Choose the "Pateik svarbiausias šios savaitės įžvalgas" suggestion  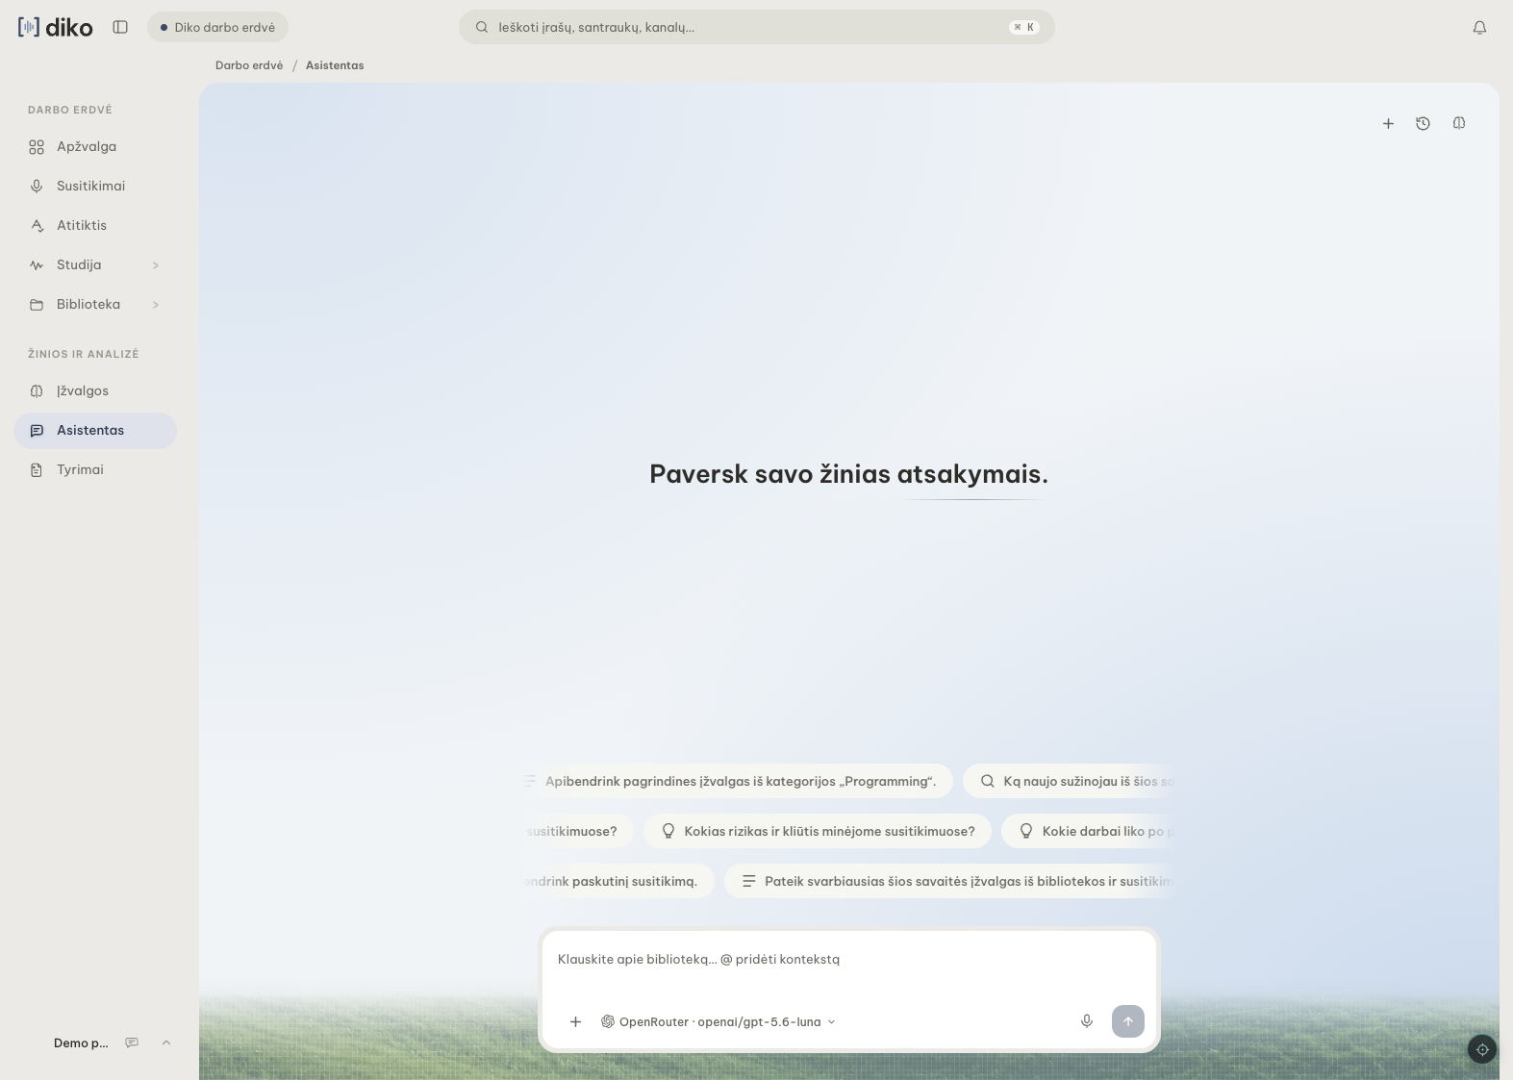949,881
